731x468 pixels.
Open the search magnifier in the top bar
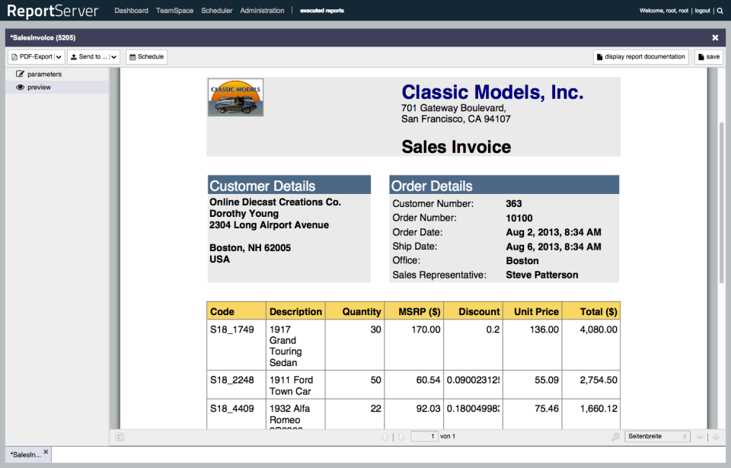coord(719,11)
